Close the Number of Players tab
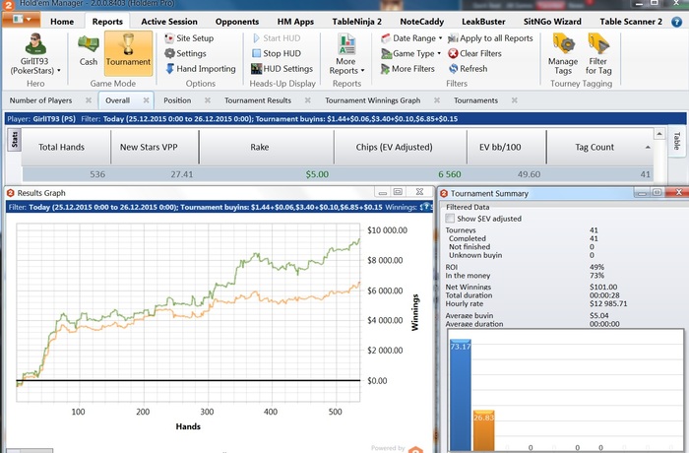 (89, 100)
